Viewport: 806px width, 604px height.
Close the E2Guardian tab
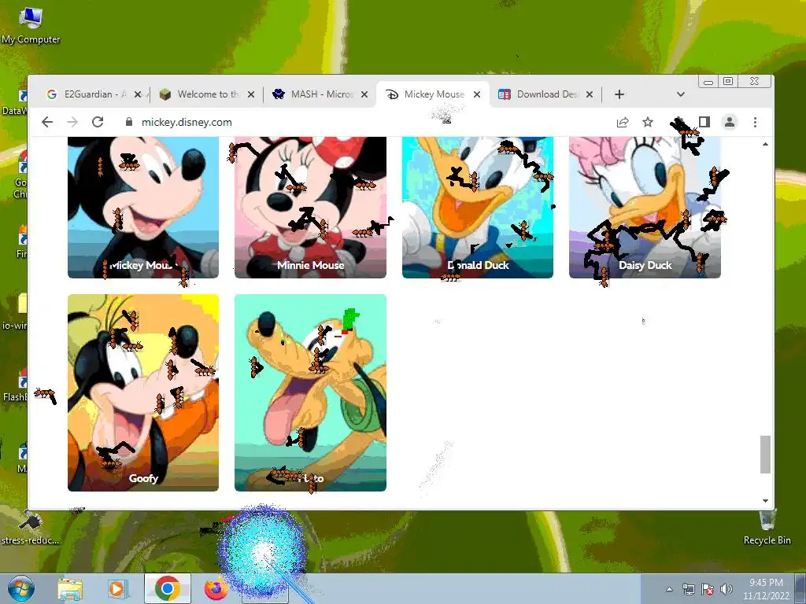point(138,94)
